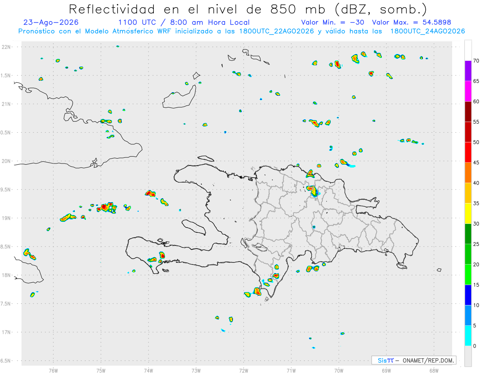Image resolution: width=487 pixels, height=376 pixels.
Task: Click 'Valor Max. = 54.5898' text
Action: pyautogui.click(x=412, y=22)
